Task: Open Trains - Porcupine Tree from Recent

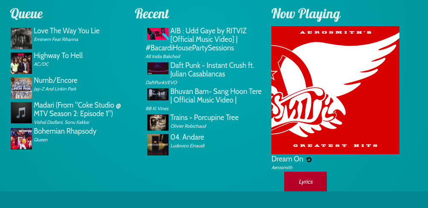Action: click(x=204, y=117)
